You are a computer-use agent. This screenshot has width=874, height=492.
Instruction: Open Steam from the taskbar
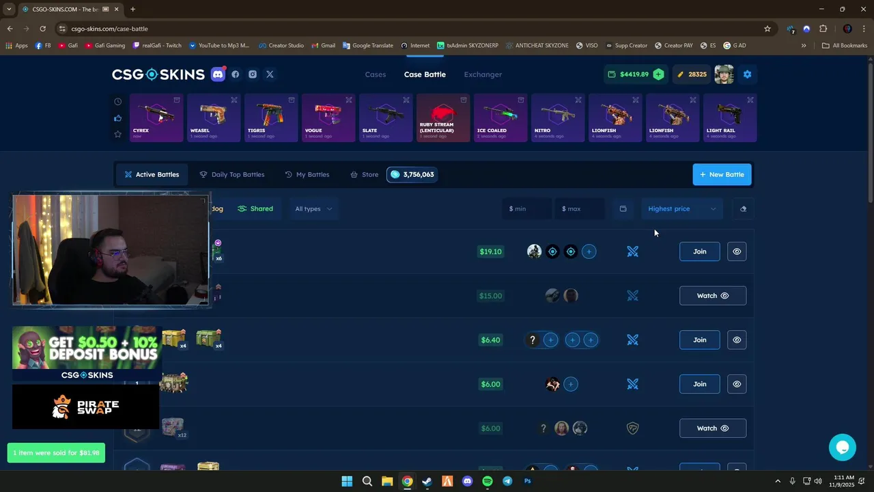click(x=427, y=481)
